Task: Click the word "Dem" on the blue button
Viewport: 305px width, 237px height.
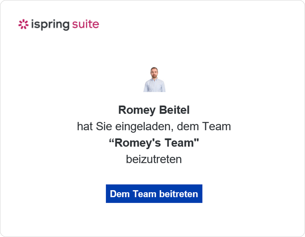Action: [120, 194]
